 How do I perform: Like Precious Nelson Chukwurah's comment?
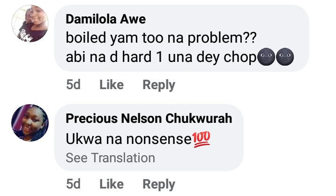(x=112, y=184)
